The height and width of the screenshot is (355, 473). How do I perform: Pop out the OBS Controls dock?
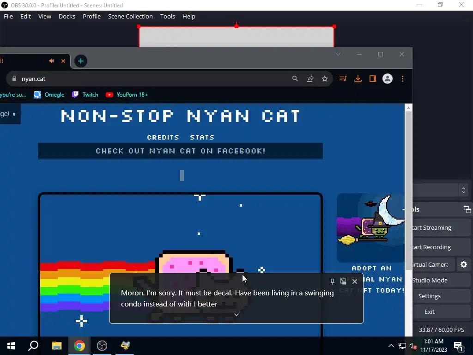click(x=467, y=209)
